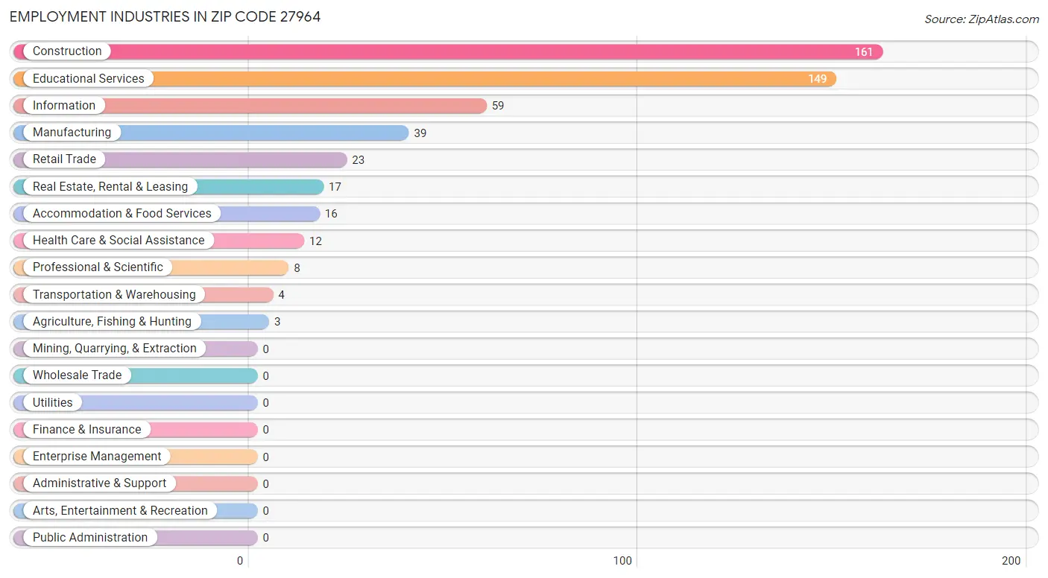Click Finance & Insurance label
1048x578 pixels.
[86, 430]
